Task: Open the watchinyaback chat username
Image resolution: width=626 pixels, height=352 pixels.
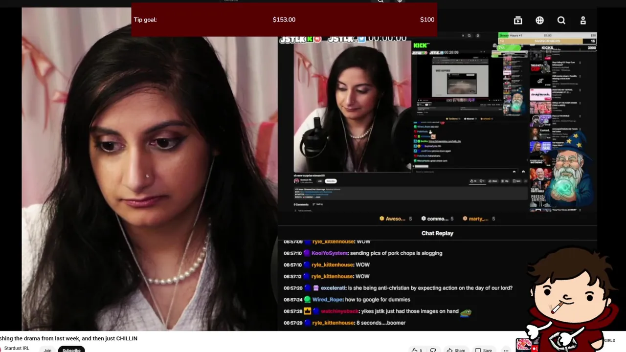Action: click(339, 311)
